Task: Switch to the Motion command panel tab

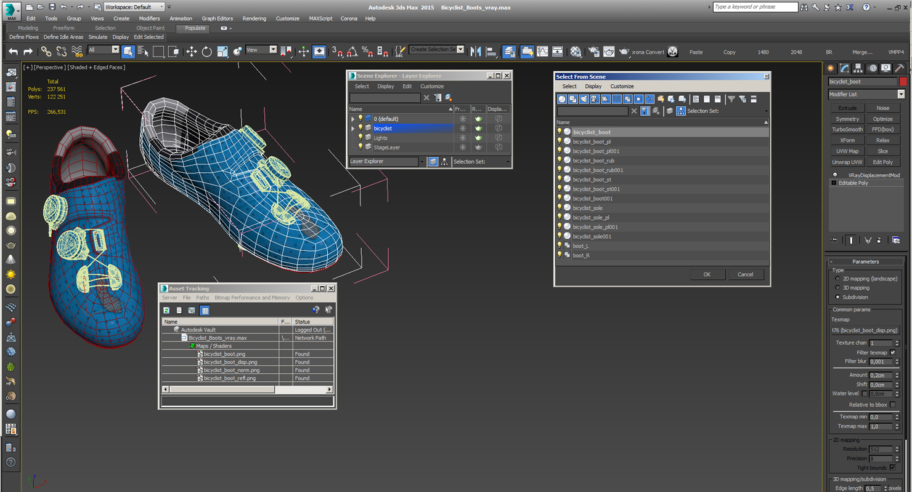Action: pyautogui.click(x=872, y=68)
